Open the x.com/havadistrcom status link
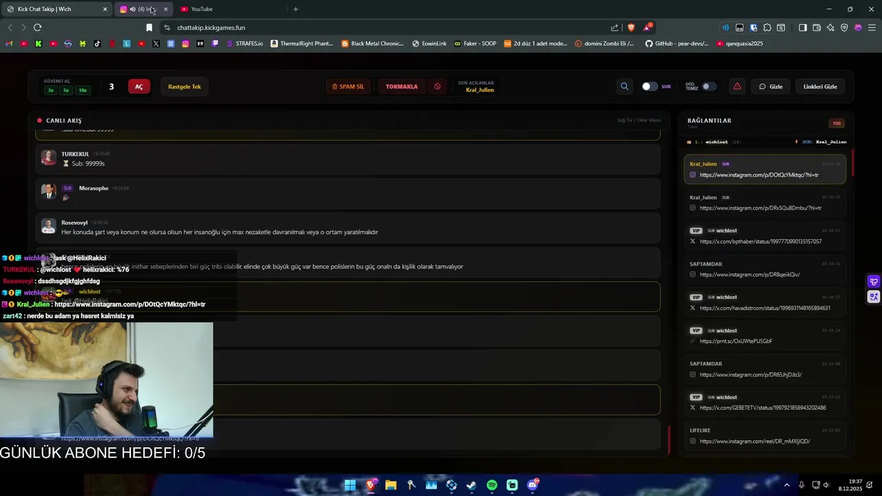Image resolution: width=882 pixels, height=496 pixels. (765, 308)
